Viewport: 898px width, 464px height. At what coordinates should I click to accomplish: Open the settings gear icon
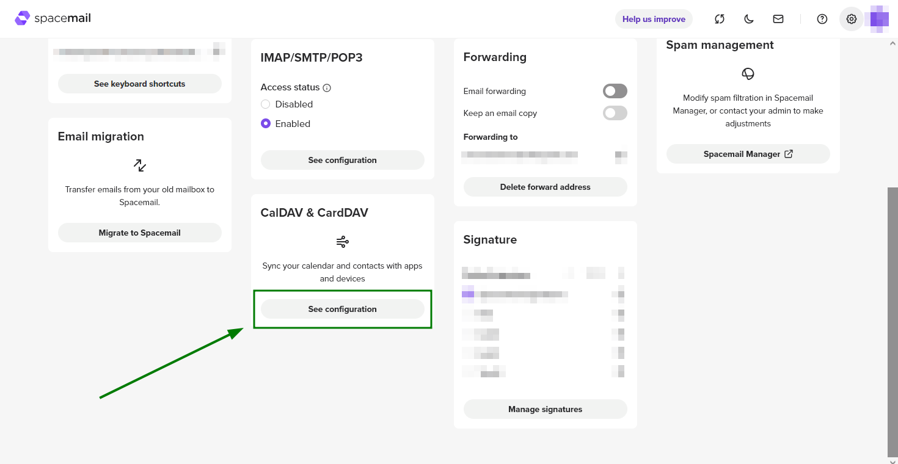pyautogui.click(x=852, y=19)
